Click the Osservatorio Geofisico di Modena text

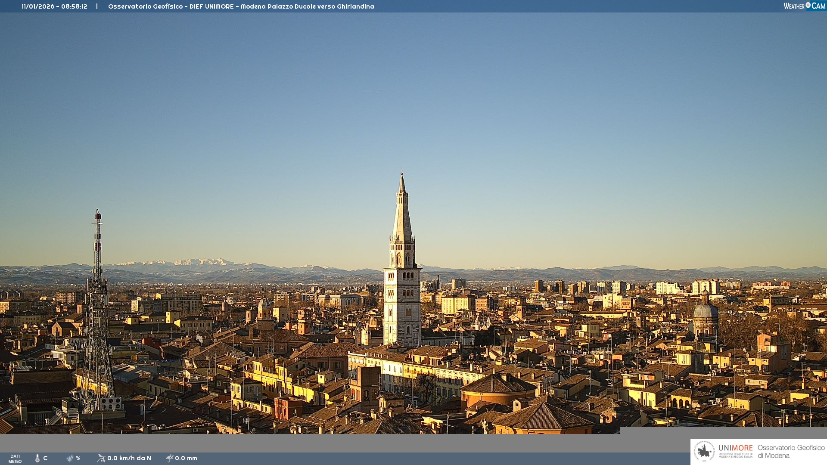[791, 452]
